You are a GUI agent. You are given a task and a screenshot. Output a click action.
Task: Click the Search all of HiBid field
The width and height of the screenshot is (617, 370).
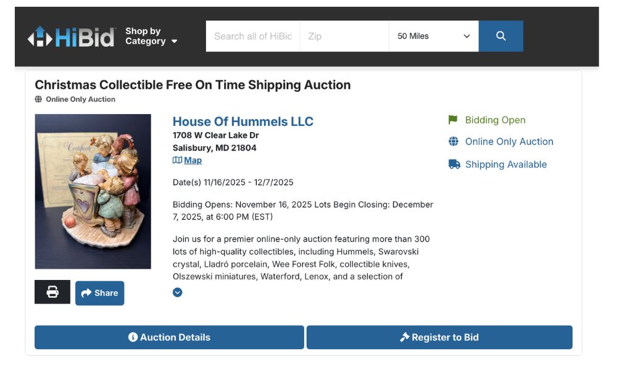click(252, 36)
